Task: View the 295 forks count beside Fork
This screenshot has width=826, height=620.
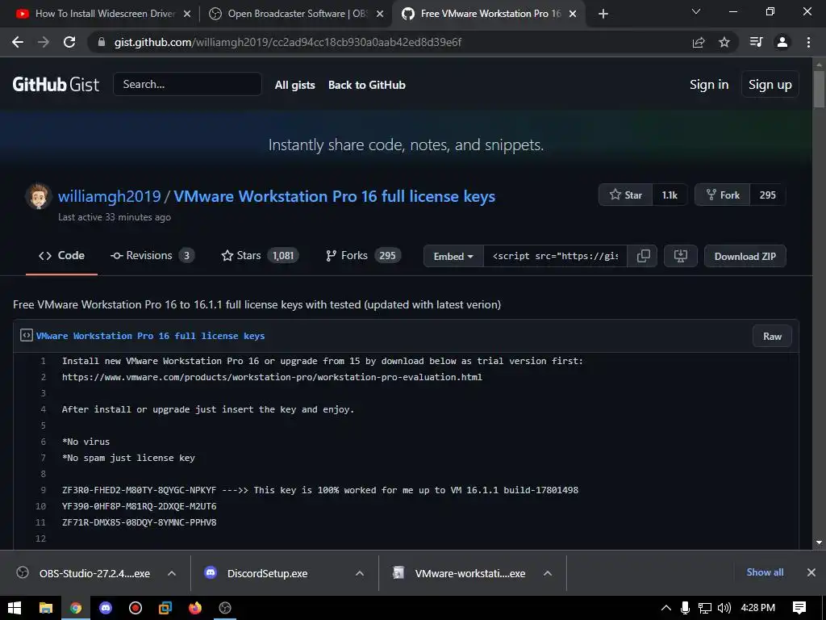Action: [768, 195]
